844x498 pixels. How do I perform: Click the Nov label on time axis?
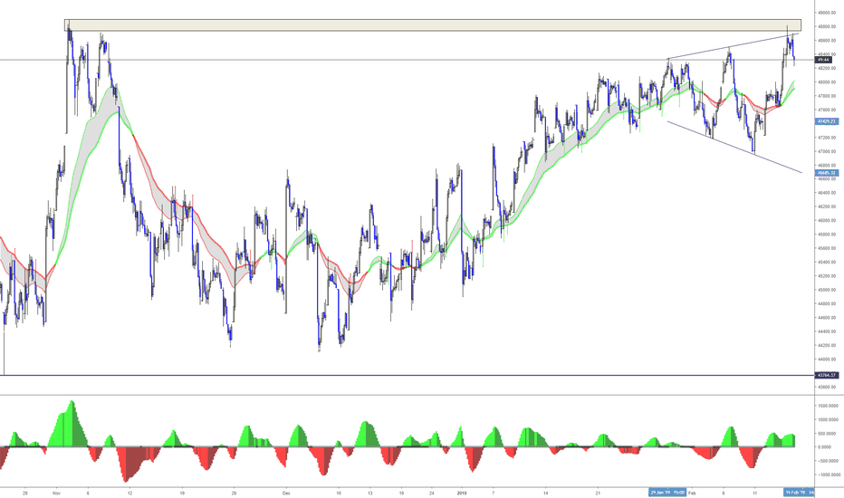(56, 493)
